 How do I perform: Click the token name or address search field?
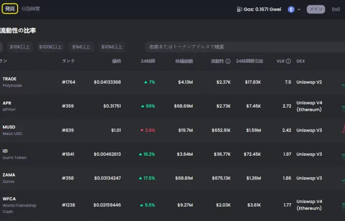coord(245,47)
